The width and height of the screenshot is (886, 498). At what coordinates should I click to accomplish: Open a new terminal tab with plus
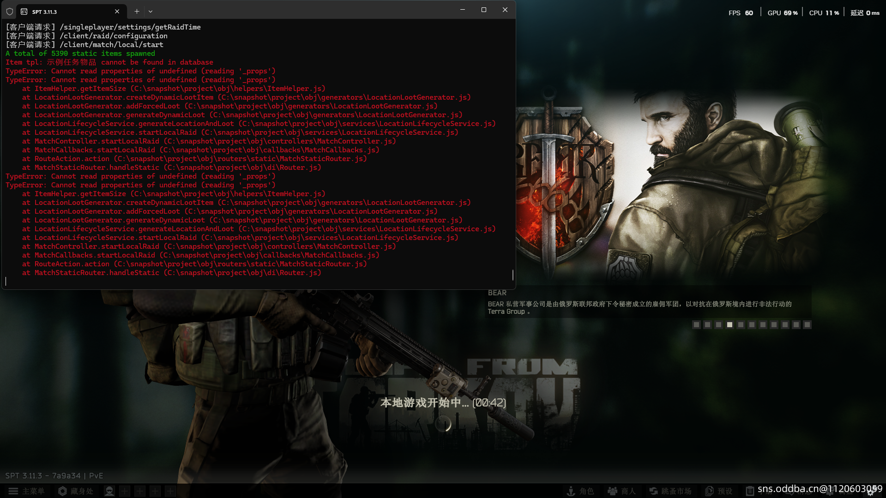click(137, 12)
